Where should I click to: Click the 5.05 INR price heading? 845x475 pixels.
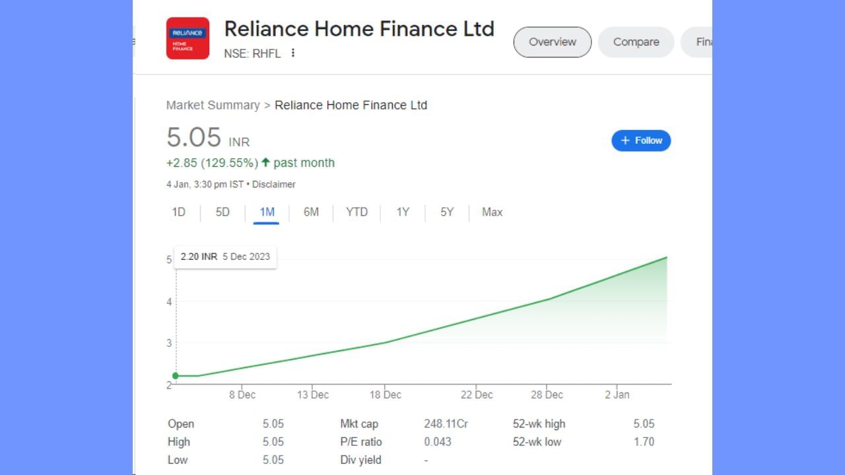[208, 138]
